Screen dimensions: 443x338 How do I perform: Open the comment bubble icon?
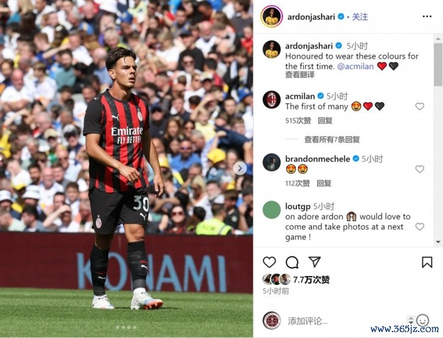pos(292,262)
